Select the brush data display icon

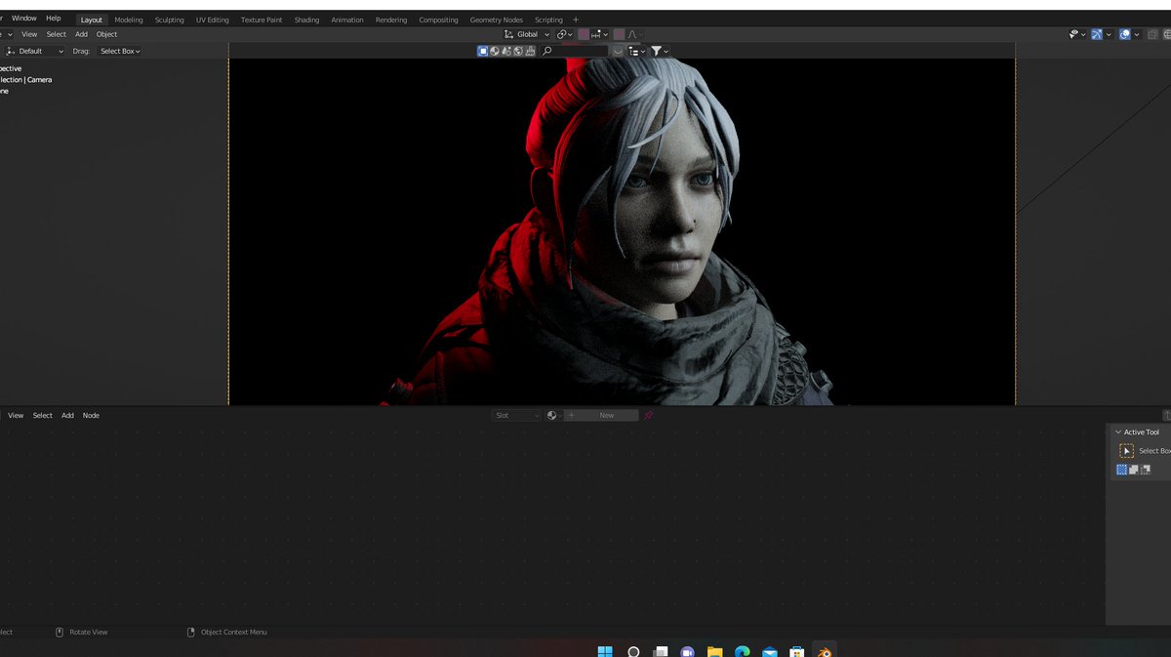(530, 51)
